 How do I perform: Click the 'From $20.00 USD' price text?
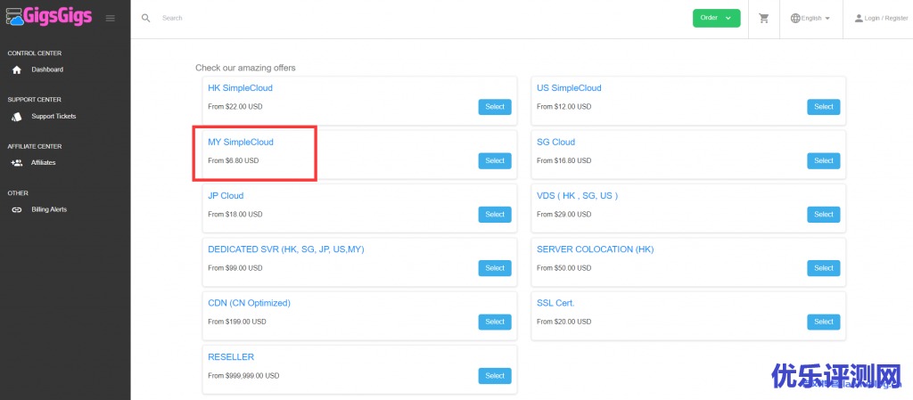[563, 322]
